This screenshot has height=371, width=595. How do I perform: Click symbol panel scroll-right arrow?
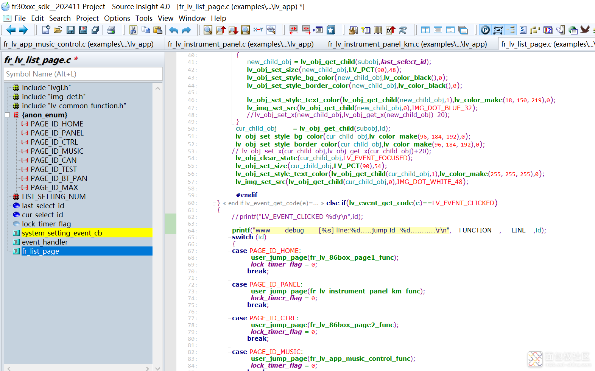pyautogui.click(x=147, y=368)
